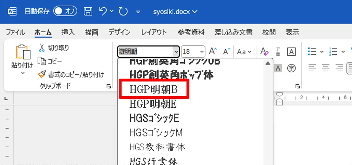Select HGSゴシックE font
This screenshot has width=352, height=165.
click(x=155, y=119)
